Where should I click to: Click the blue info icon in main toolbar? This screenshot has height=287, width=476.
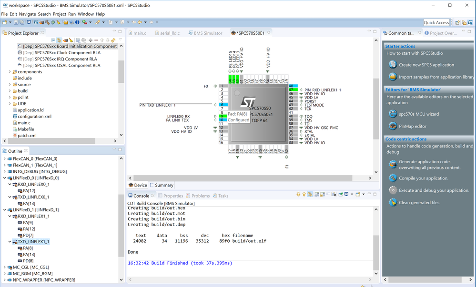coord(77,22)
